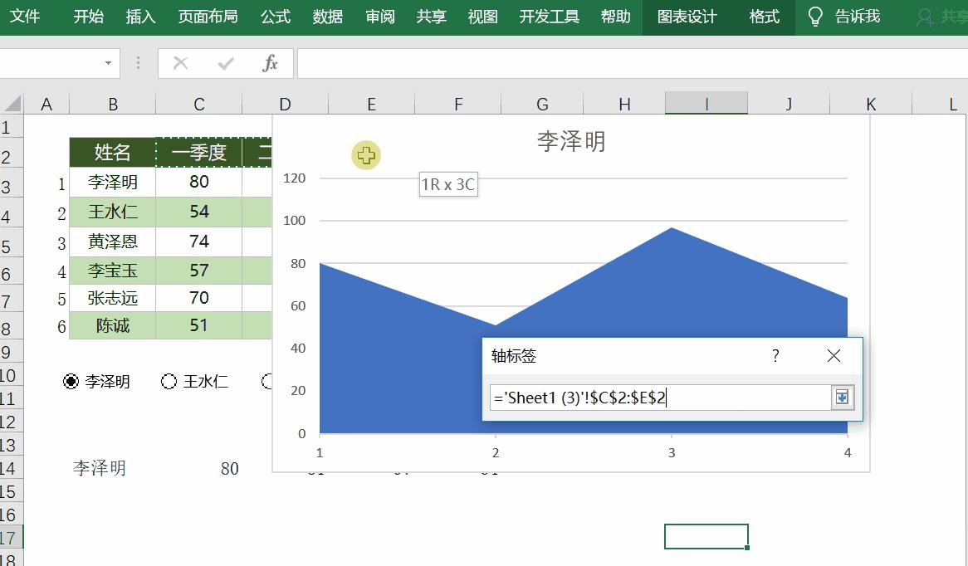Open the 文件 menu
The image size is (968, 566).
click(x=27, y=16)
